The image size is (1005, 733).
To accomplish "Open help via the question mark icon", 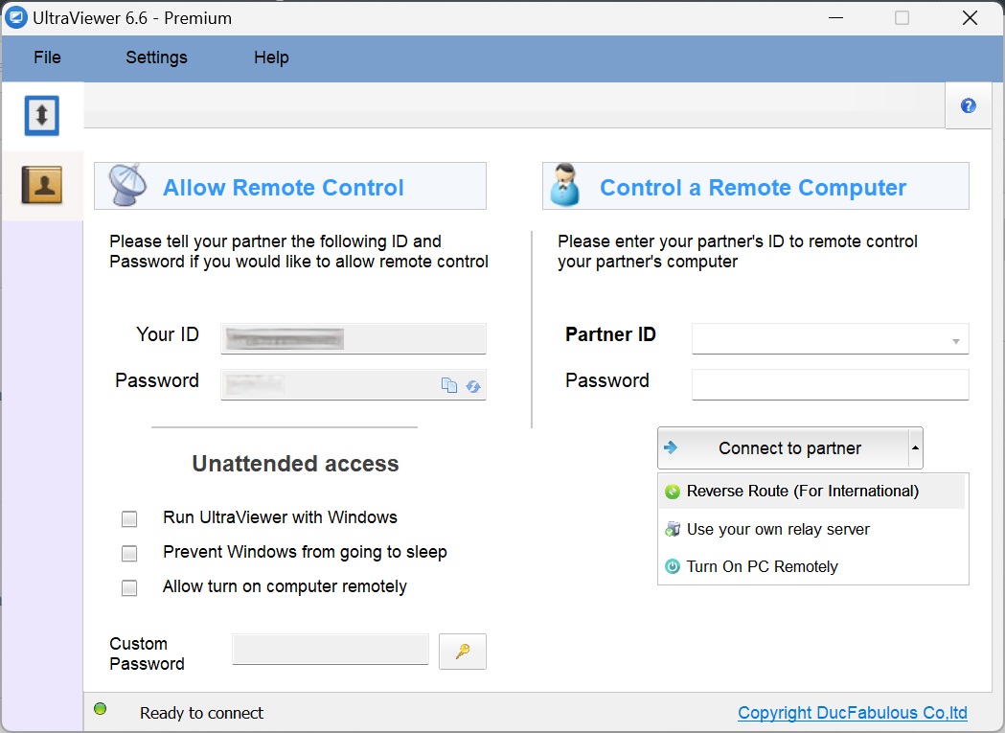I will pyautogui.click(x=968, y=105).
